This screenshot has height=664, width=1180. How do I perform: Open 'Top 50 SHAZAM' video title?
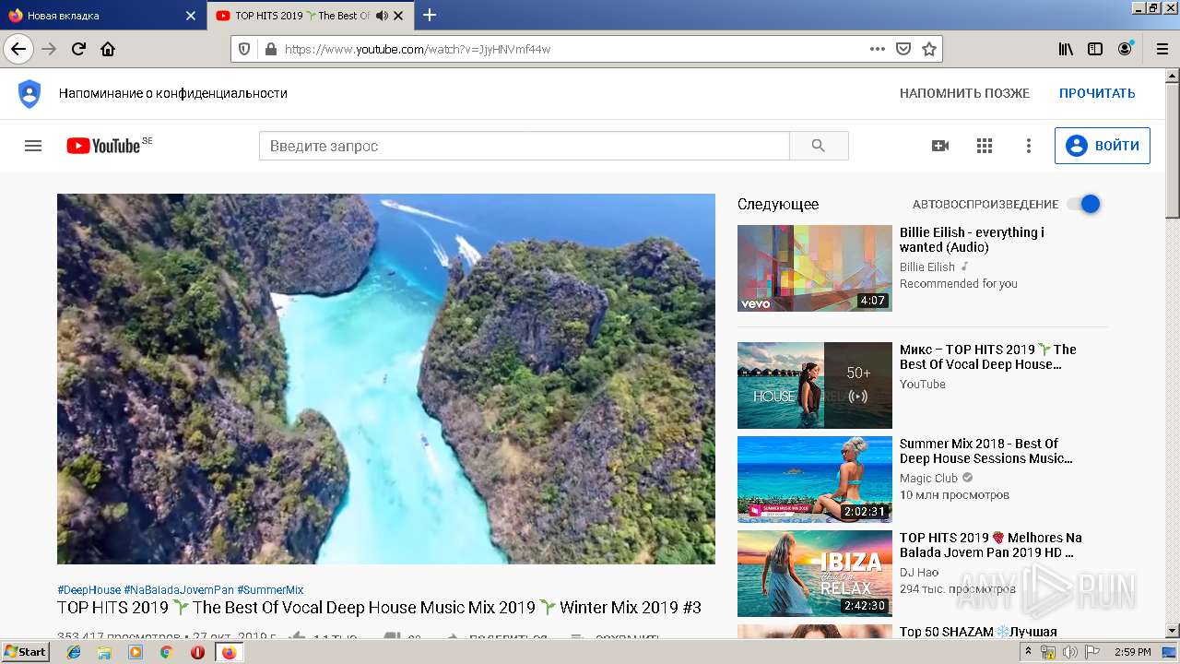click(978, 632)
